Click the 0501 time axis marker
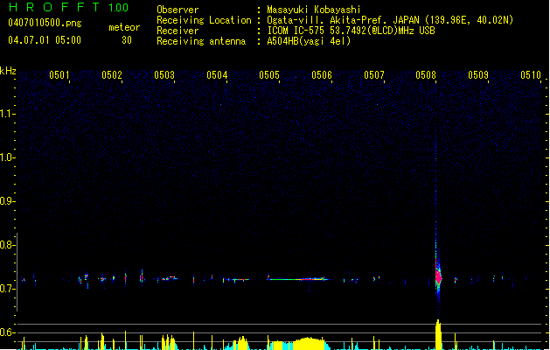550x350 pixels. (x=59, y=75)
